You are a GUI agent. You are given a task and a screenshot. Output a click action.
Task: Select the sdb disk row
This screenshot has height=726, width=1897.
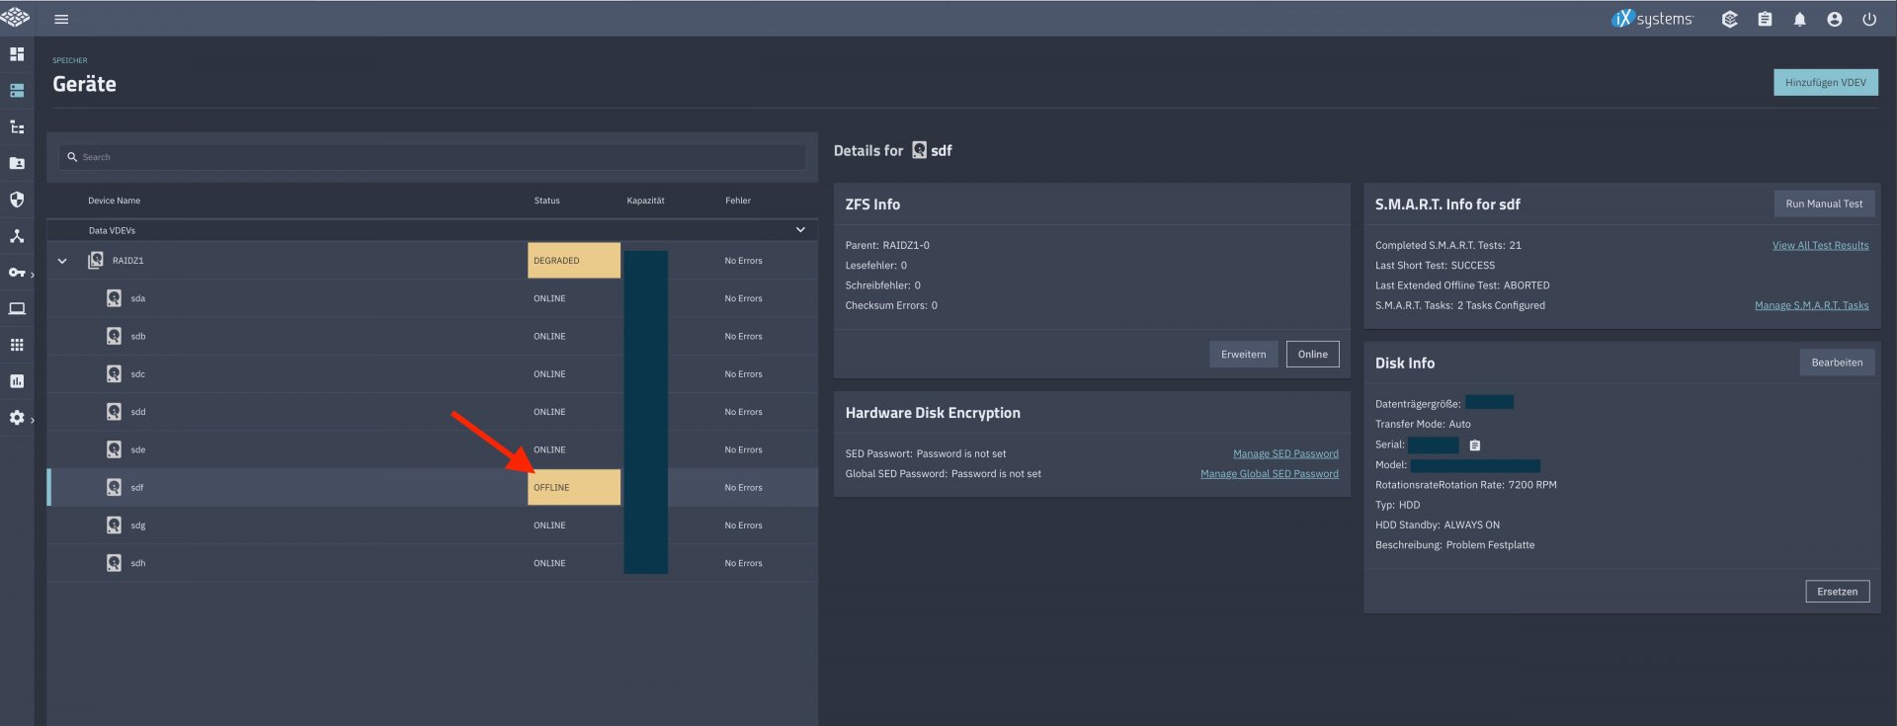(x=433, y=336)
